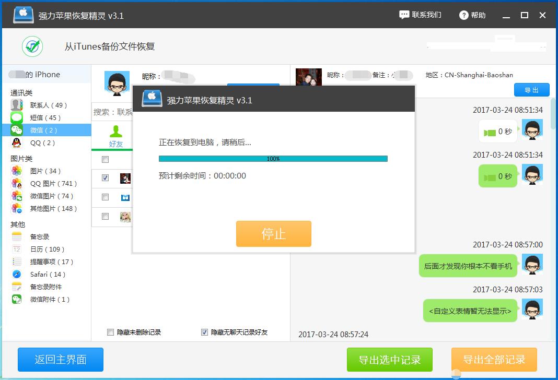Select the QQ图片 icon in sidebar
Screen dimensions: 558x380
tap(16, 183)
